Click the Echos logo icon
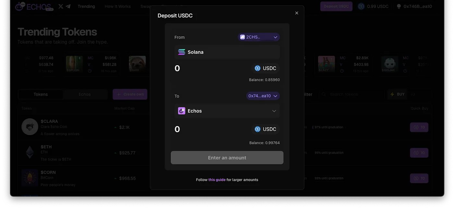This screenshot has width=454, height=209. tap(20, 6)
